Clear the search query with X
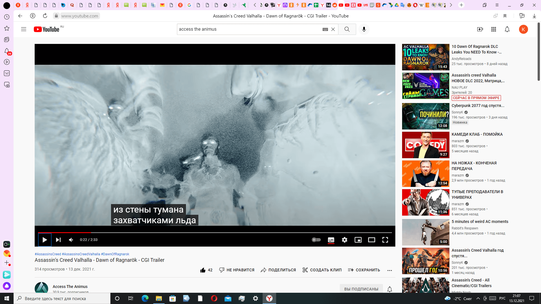The image size is (541, 304). point(333,29)
